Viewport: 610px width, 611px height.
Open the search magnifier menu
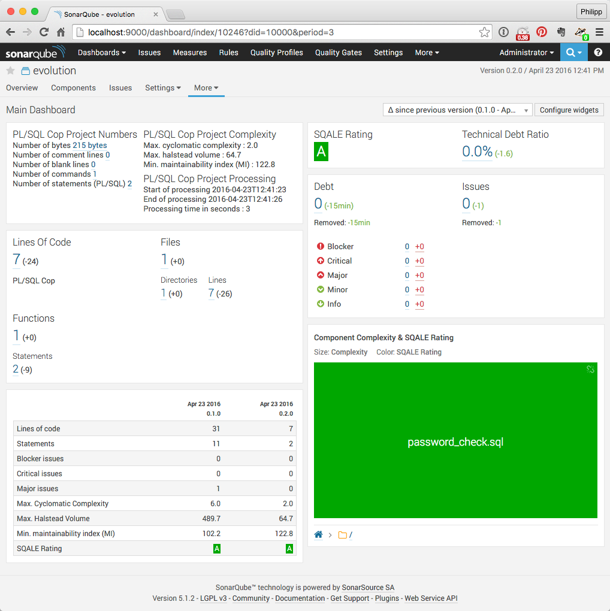(x=573, y=52)
